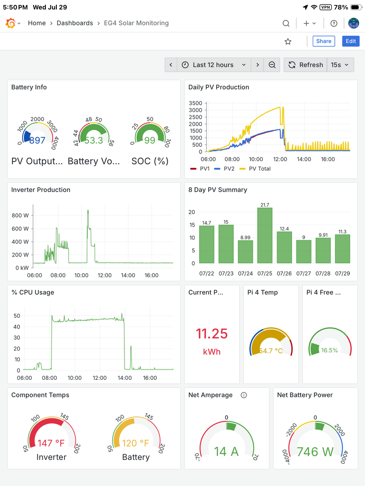Open the user profile avatar
The image size is (365, 486).
coord(354,23)
